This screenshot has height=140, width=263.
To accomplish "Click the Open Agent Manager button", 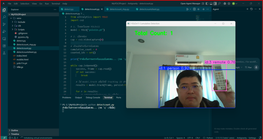I will click(x=190, y=4).
